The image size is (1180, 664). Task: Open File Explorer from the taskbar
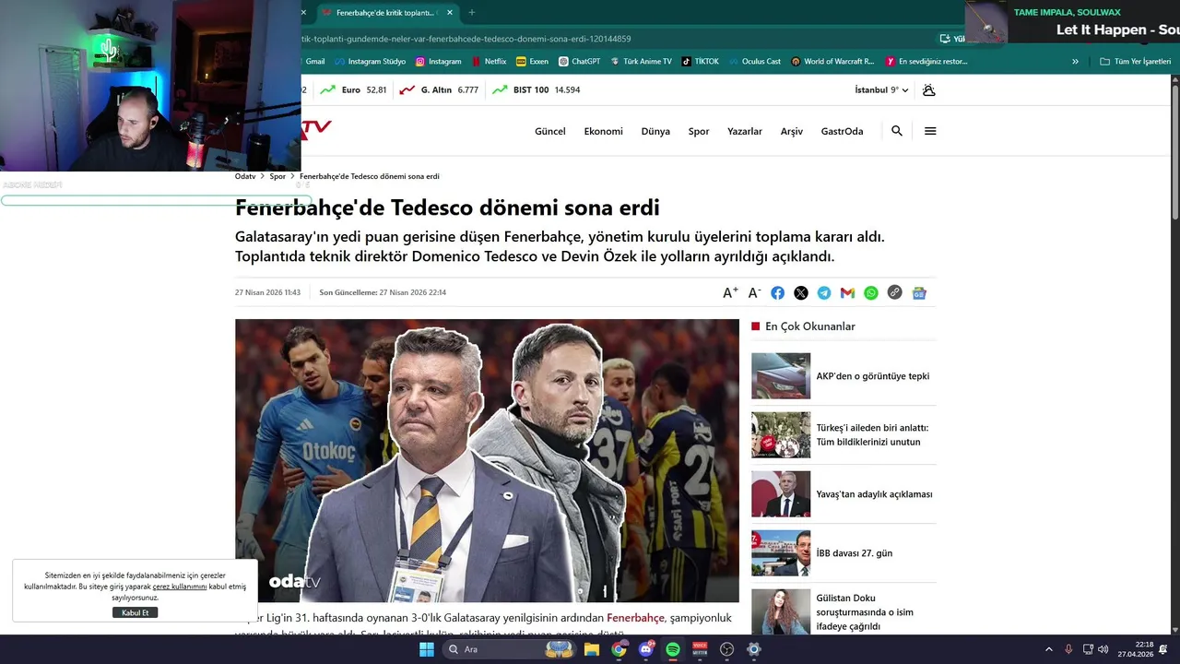[x=592, y=649]
